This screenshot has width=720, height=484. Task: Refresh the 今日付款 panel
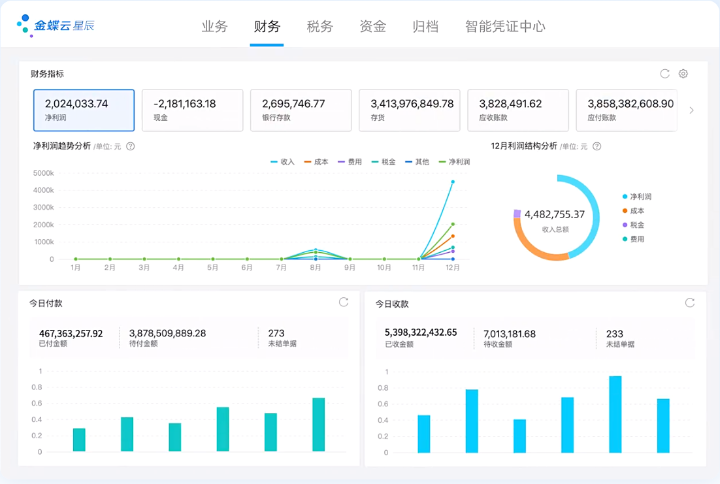(344, 302)
